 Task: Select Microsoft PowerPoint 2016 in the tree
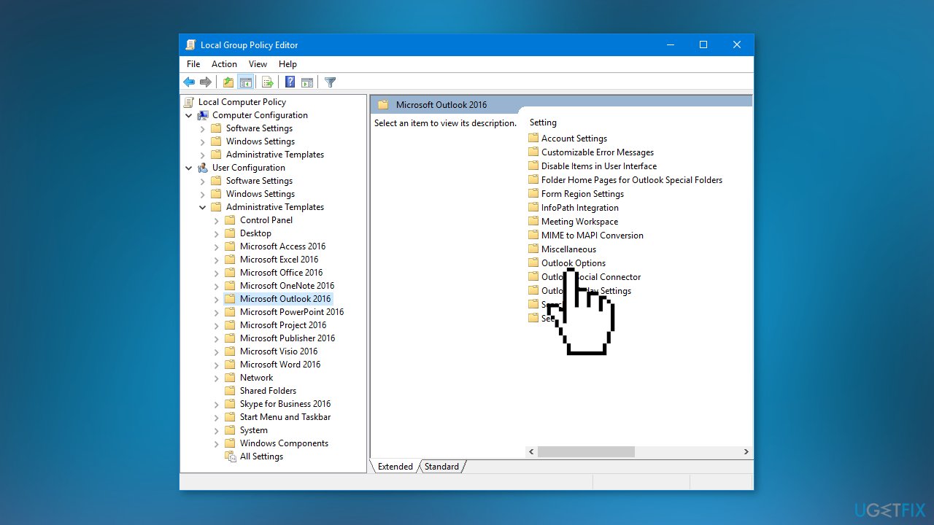292,312
